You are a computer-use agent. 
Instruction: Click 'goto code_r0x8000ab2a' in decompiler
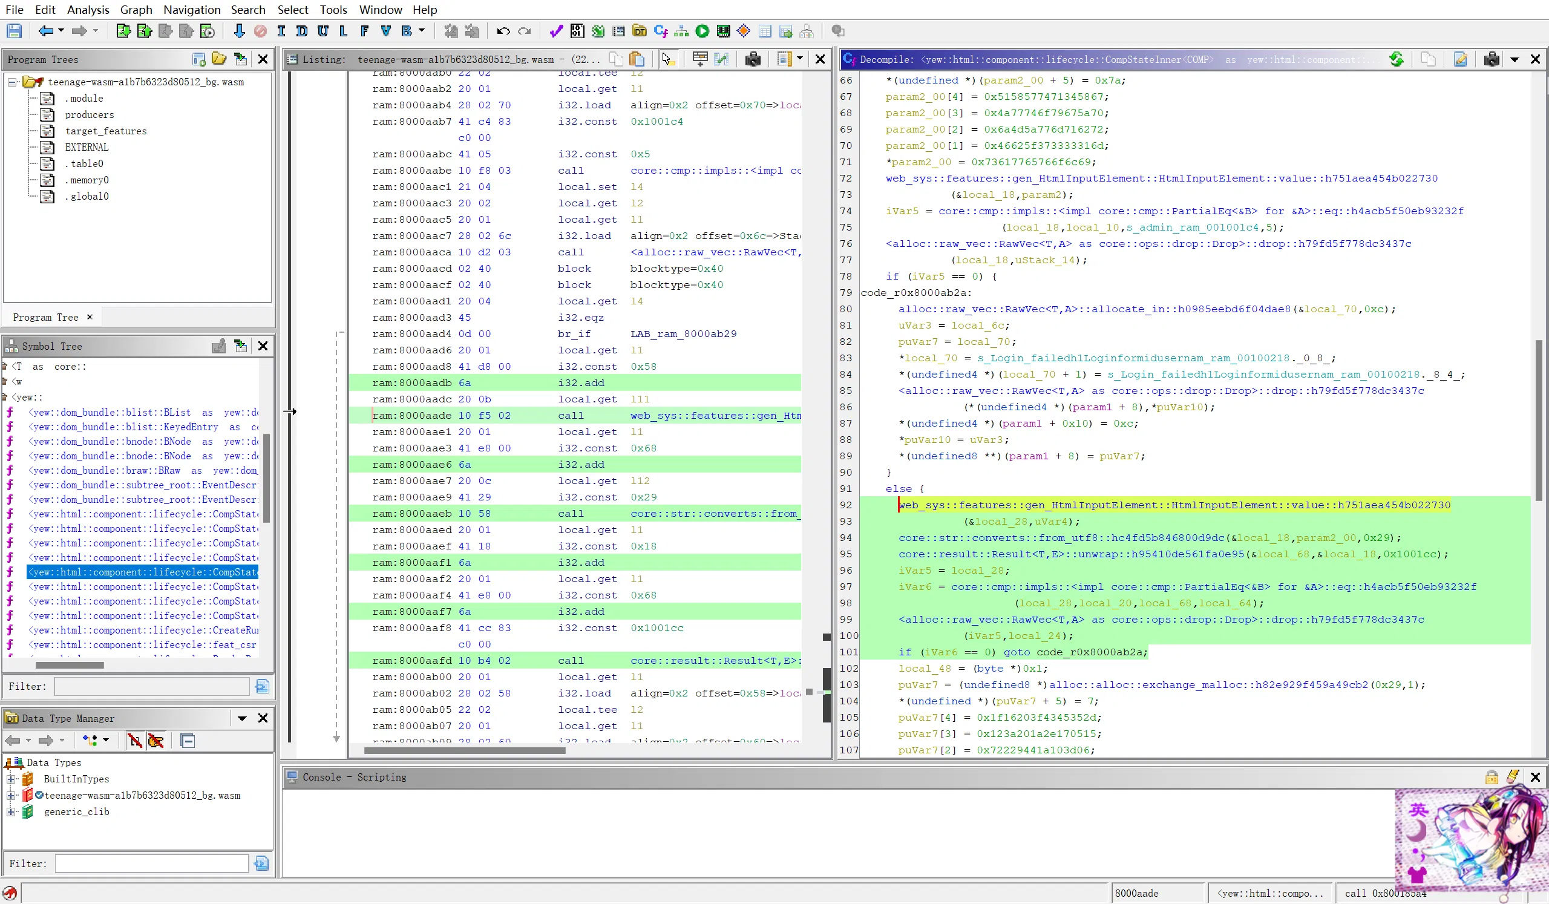click(1075, 652)
